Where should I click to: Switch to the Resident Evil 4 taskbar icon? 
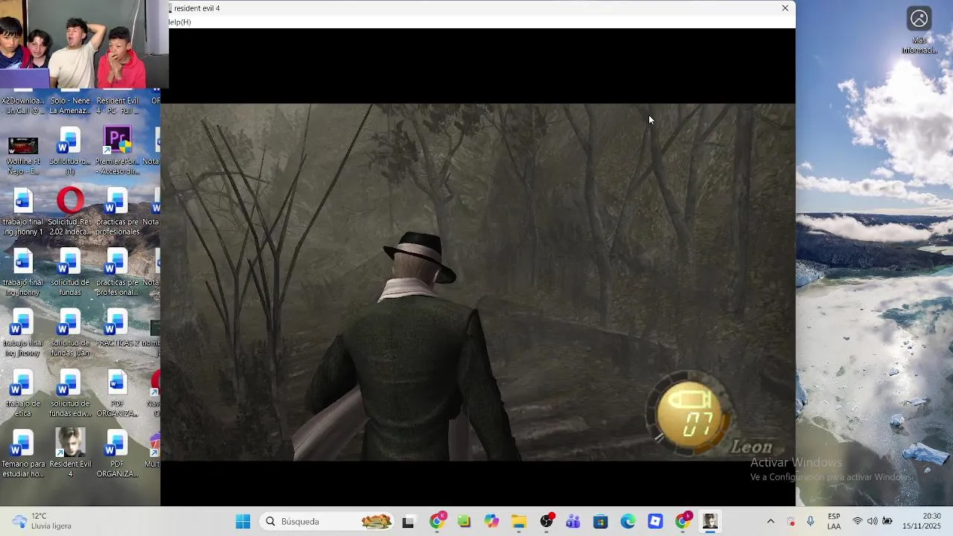710,522
